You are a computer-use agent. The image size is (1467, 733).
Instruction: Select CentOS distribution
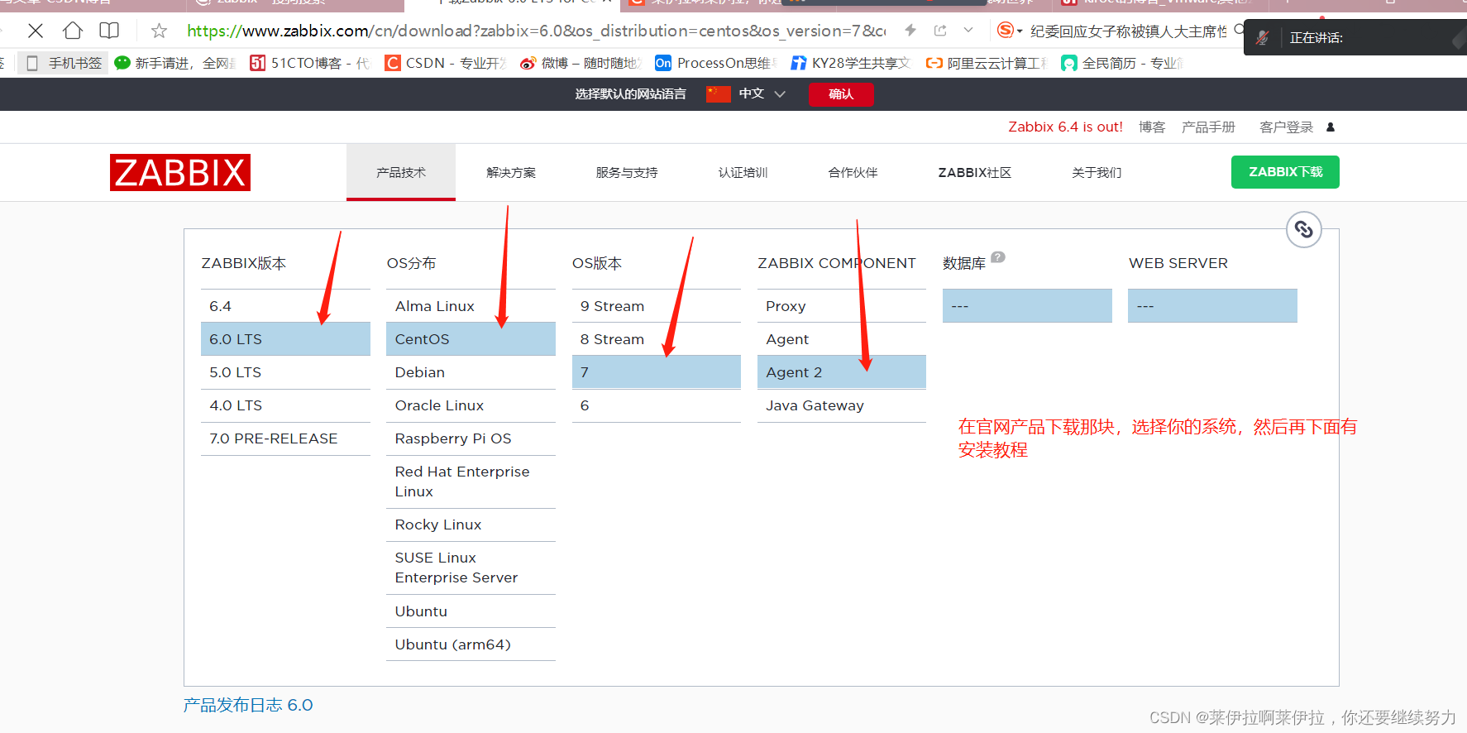[x=471, y=339]
